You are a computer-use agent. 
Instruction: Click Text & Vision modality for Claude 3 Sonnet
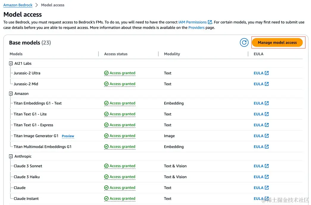(x=175, y=166)
